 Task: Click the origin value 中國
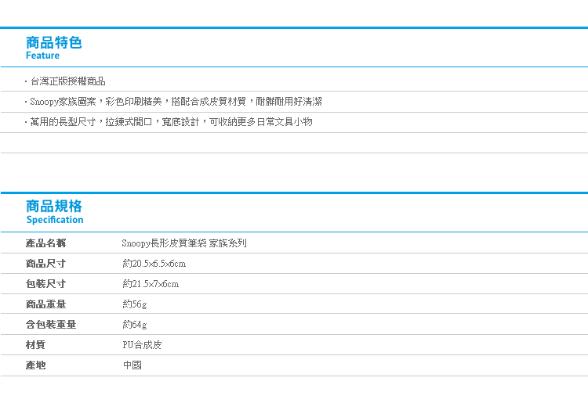(132, 365)
